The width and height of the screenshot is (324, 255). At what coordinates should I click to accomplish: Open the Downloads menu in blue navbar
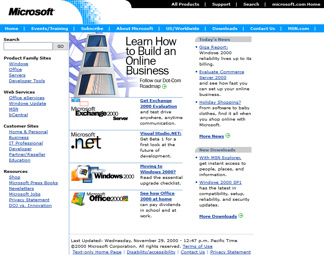[x=225, y=29]
